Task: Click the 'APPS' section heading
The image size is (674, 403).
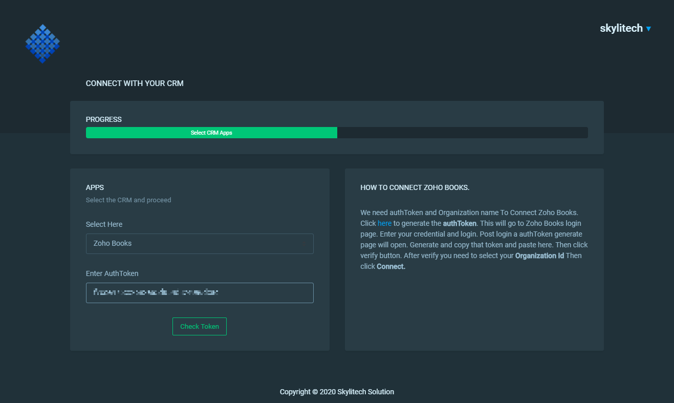Action: (95, 187)
